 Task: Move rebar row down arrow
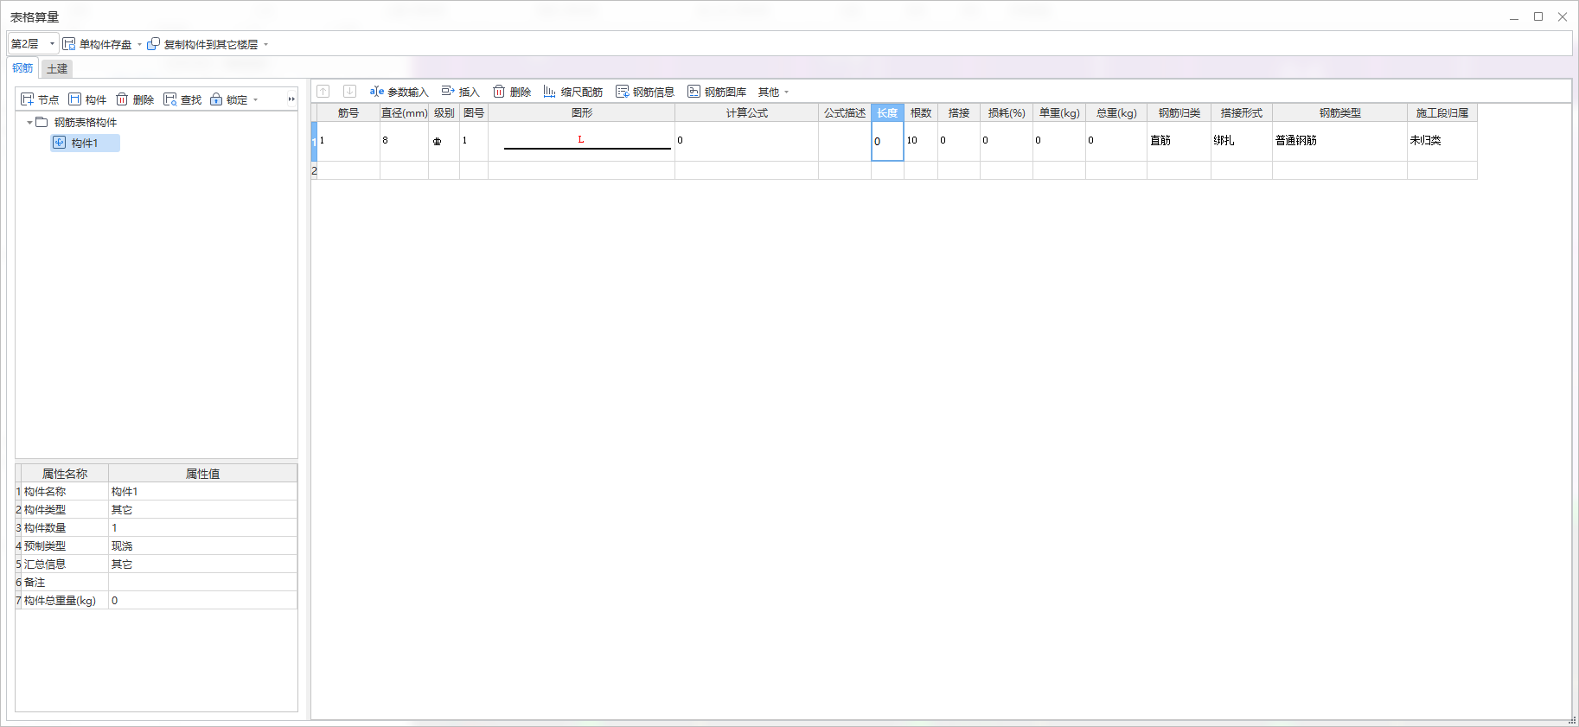pyautogui.click(x=349, y=92)
